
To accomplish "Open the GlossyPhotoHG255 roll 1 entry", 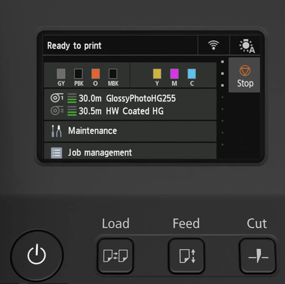I will (x=141, y=98).
